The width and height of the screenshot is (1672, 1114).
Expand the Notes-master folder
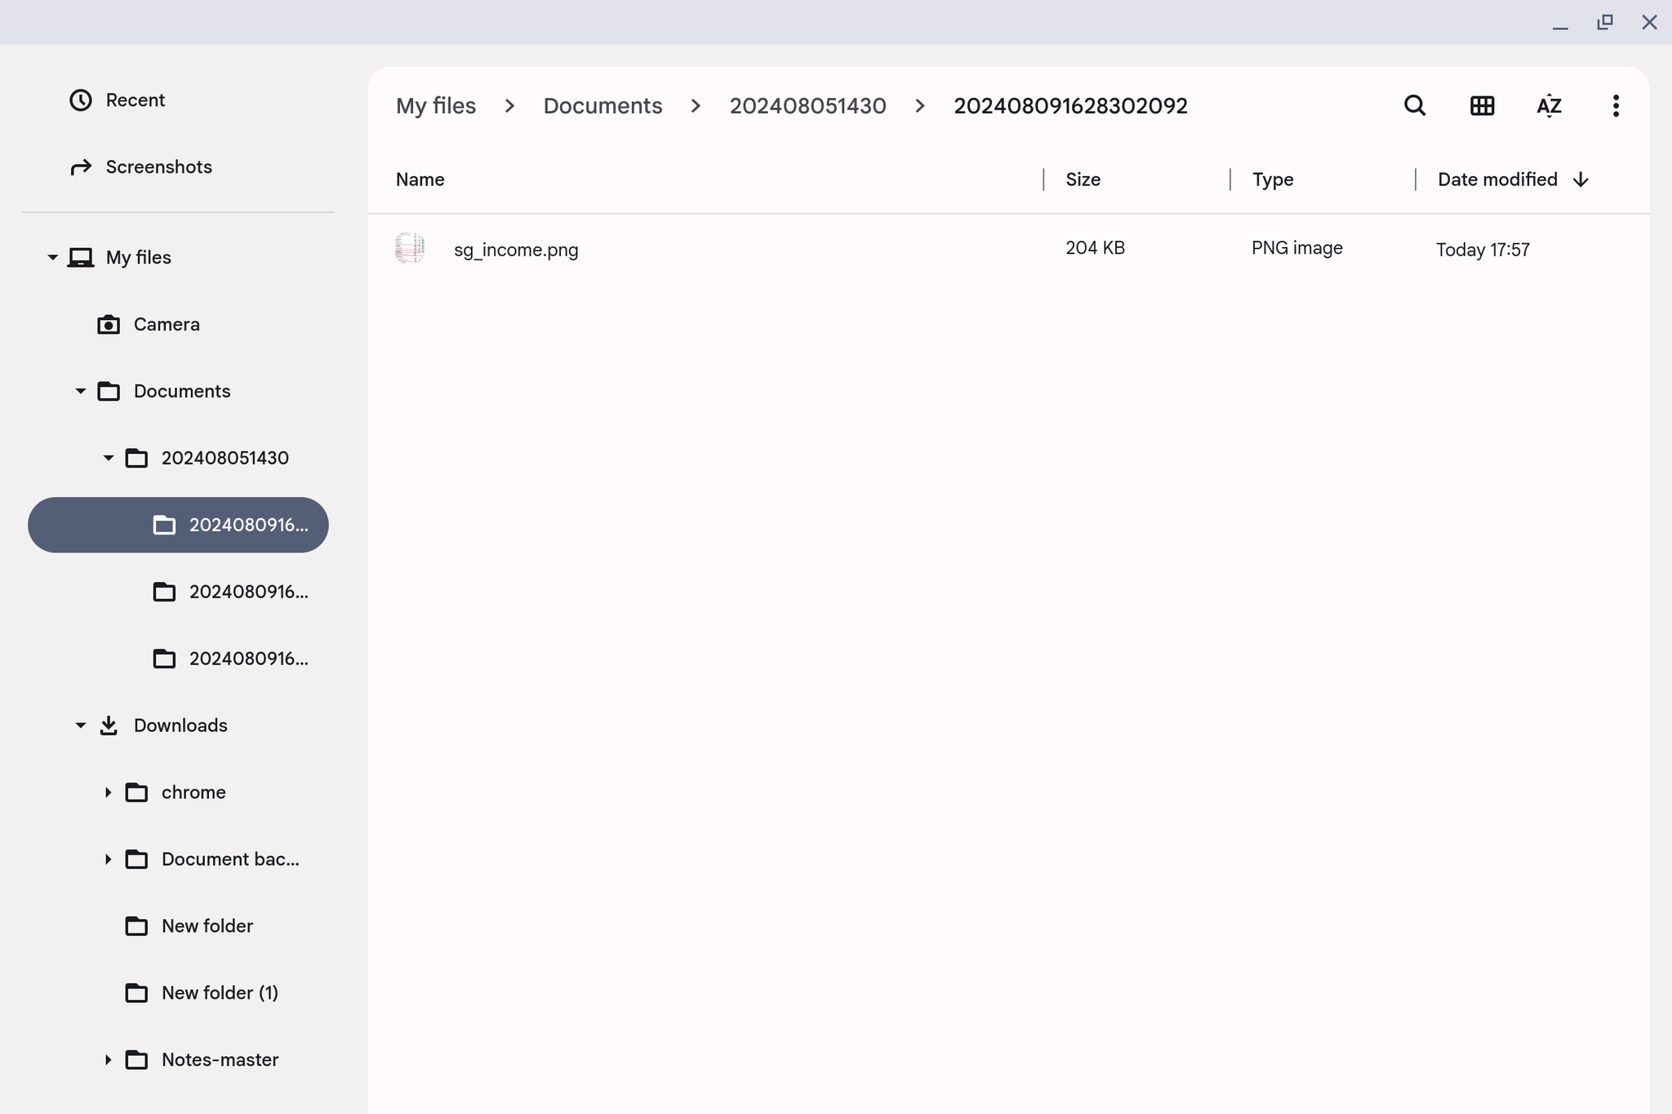coord(108,1060)
